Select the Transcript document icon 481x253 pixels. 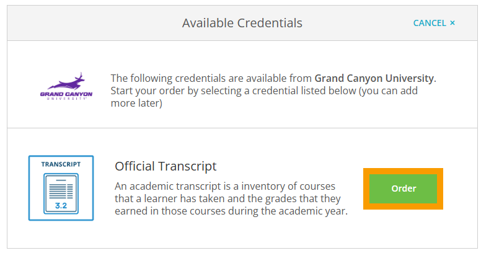[61, 188]
